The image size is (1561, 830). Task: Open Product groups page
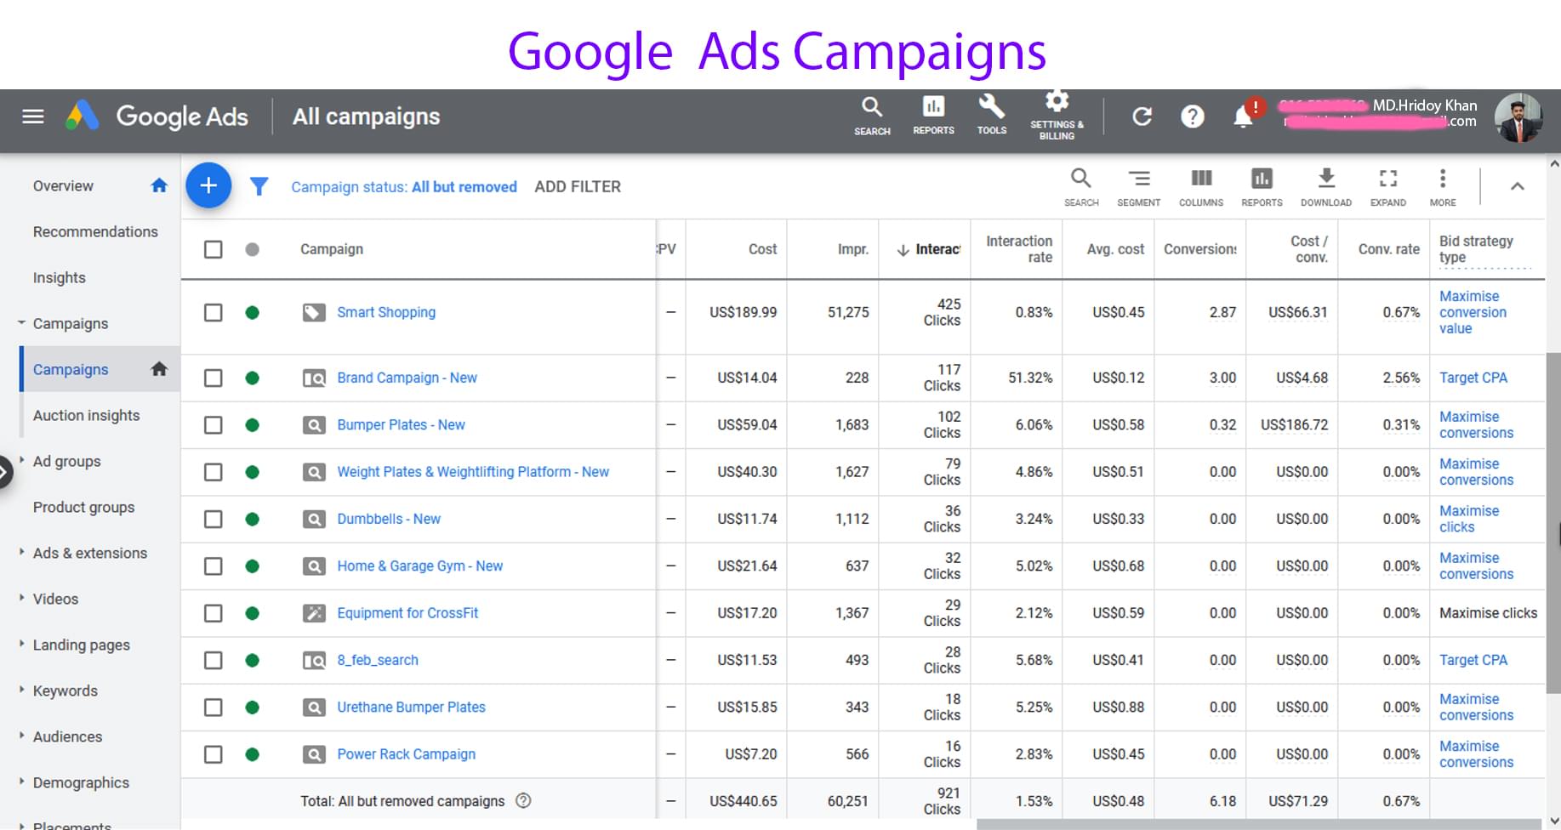pos(83,507)
